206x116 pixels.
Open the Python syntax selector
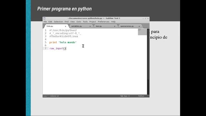click(141, 96)
